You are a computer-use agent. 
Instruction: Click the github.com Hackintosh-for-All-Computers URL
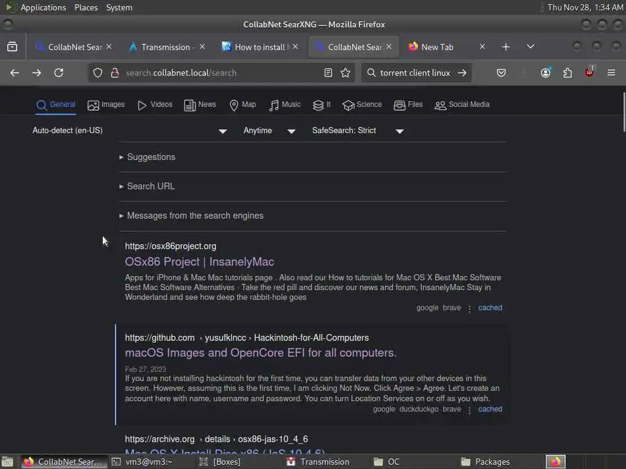point(247,338)
